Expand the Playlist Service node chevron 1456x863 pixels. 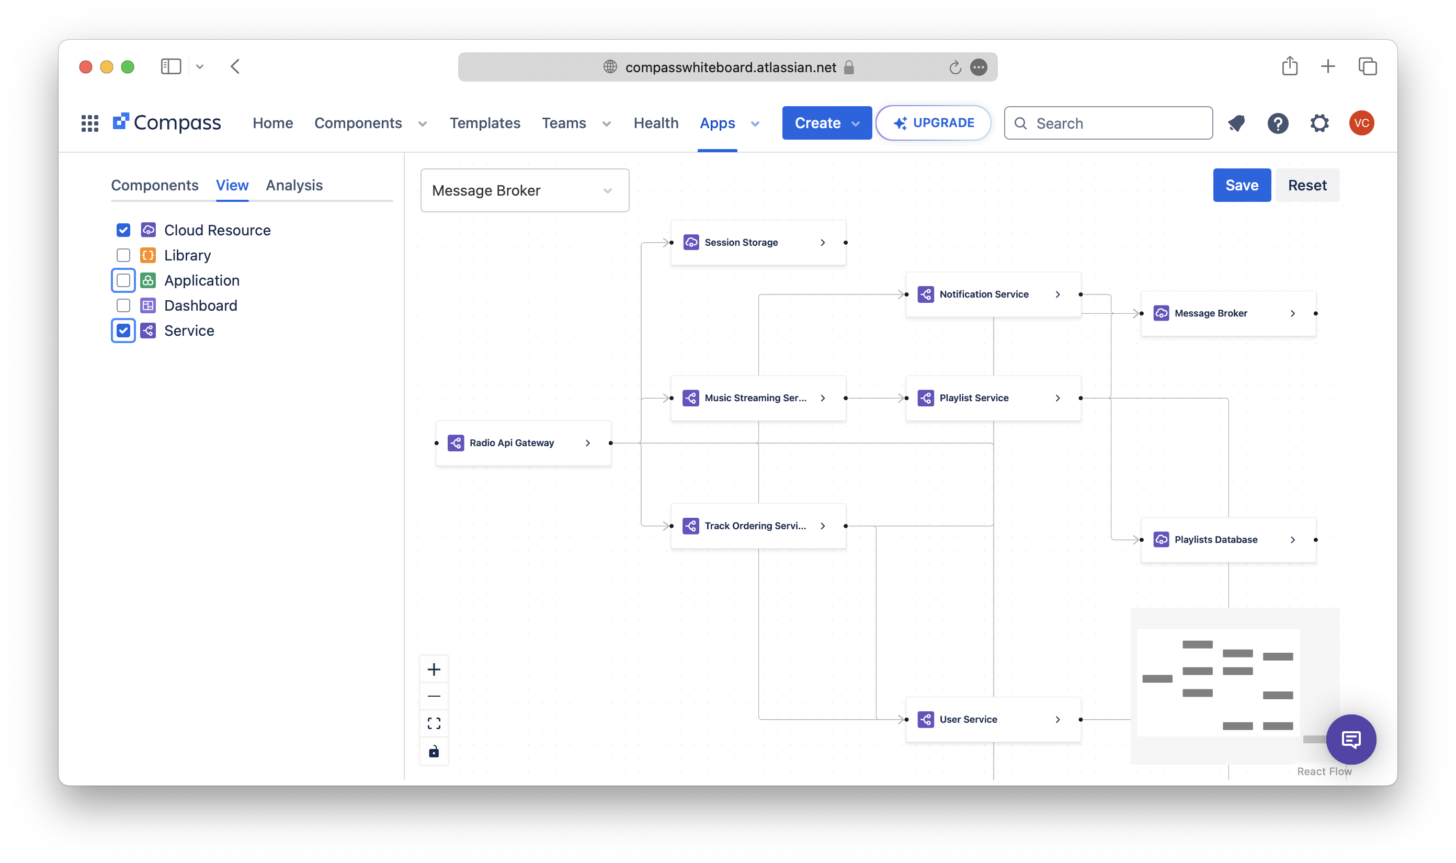pos(1057,399)
